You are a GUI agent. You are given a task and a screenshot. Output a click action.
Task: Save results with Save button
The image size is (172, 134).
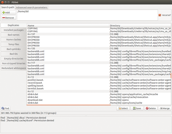[137, 108]
